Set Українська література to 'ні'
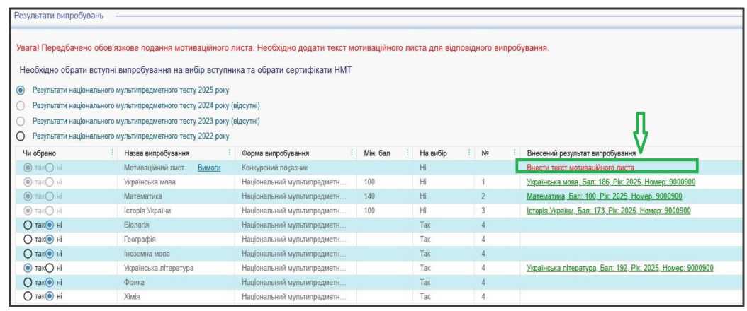 pyautogui.click(x=50, y=268)
